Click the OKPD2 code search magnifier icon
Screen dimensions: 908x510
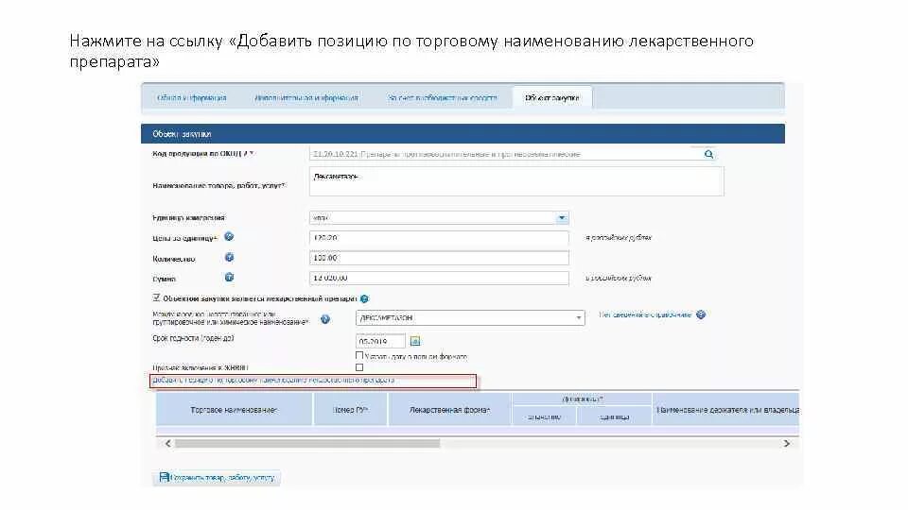(708, 154)
